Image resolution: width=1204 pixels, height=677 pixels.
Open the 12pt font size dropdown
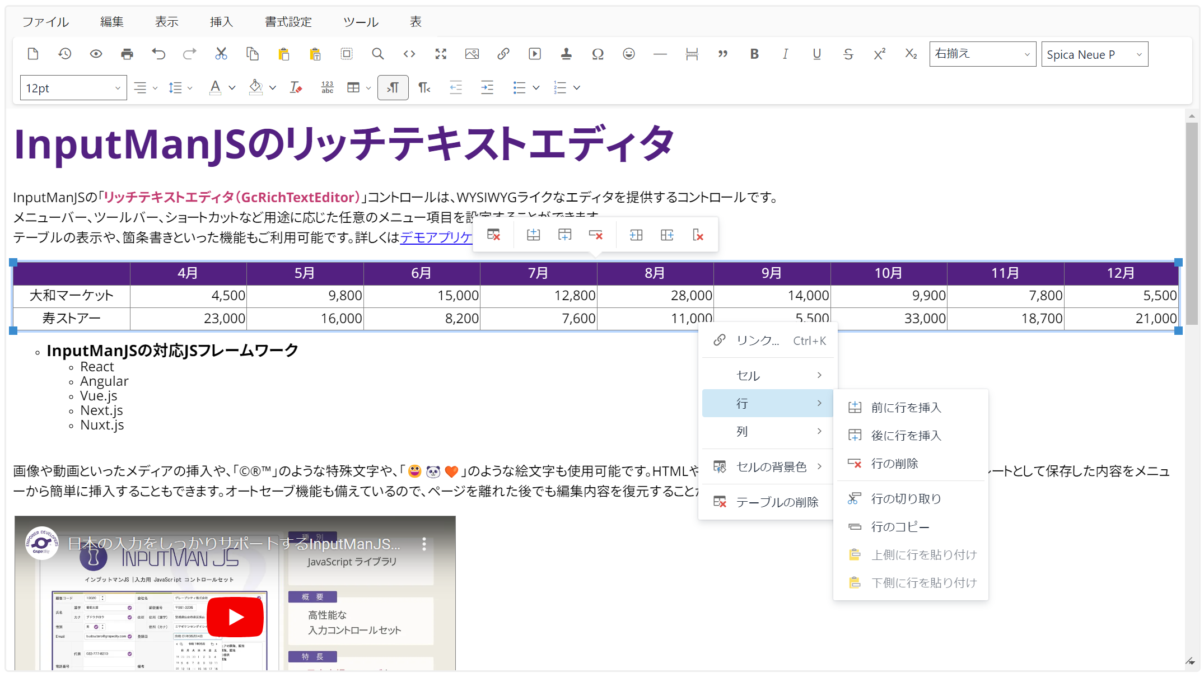coord(73,88)
